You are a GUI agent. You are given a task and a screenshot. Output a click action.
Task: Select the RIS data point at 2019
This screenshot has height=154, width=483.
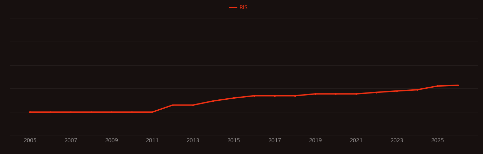(x=315, y=94)
